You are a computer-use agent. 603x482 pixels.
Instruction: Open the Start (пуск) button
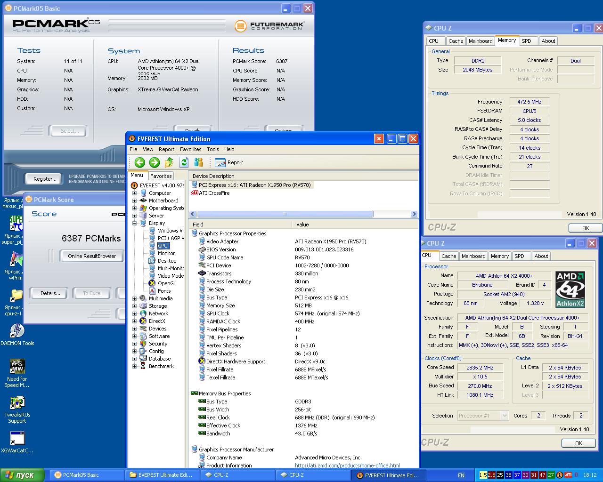23,475
